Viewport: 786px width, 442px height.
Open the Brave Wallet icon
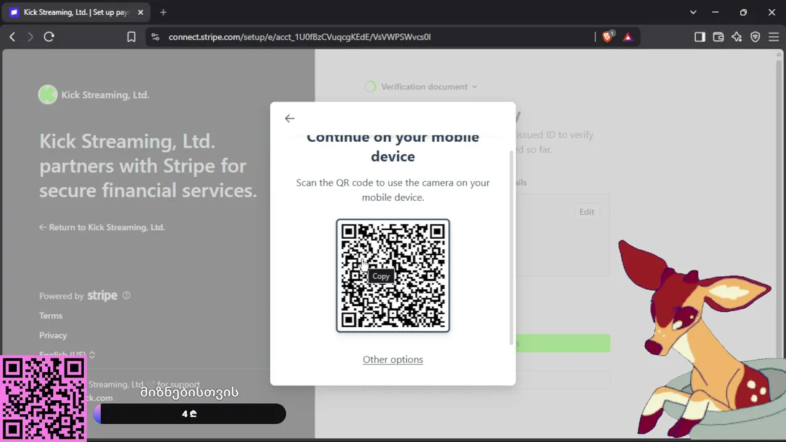tap(718, 37)
